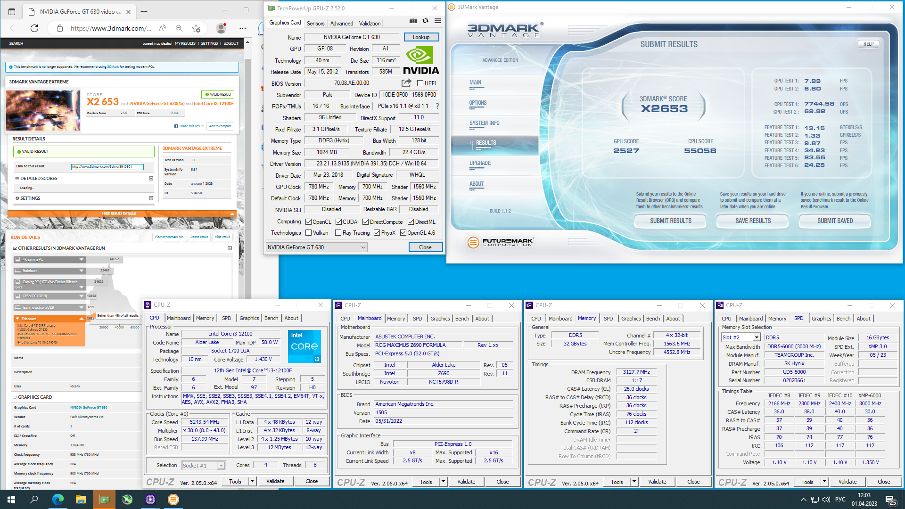The width and height of the screenshot is (905, 509).
Task: Toggle the DirectML checkbox
Action: coord(411,222)
